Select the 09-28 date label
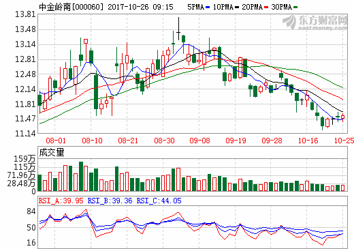This screenshot has height=249, width=354. (x=272, y=141)
